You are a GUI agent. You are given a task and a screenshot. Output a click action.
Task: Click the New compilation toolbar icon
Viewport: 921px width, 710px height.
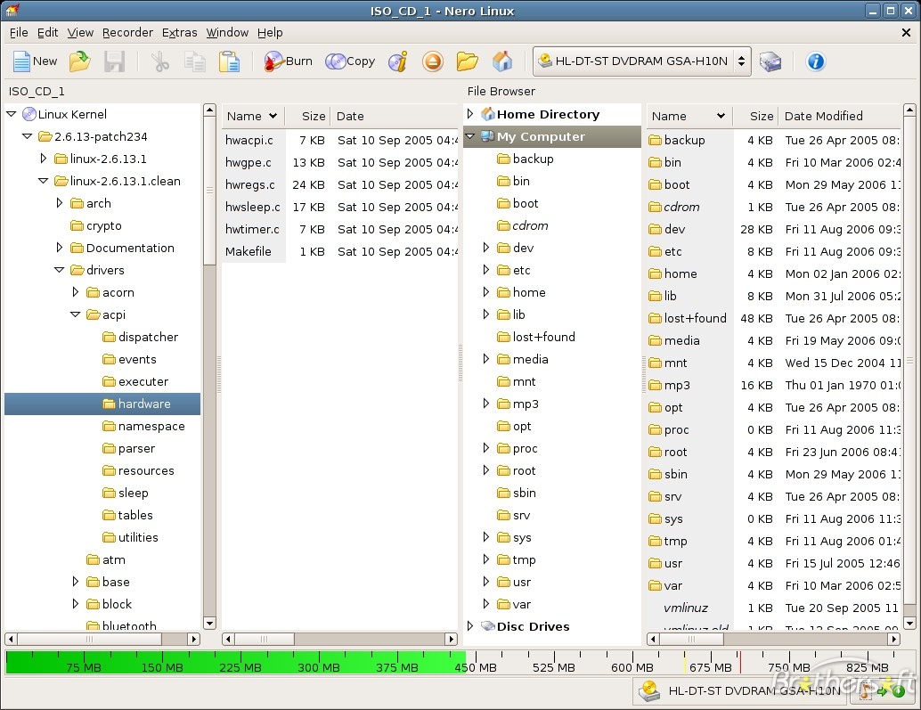(35, 61)
